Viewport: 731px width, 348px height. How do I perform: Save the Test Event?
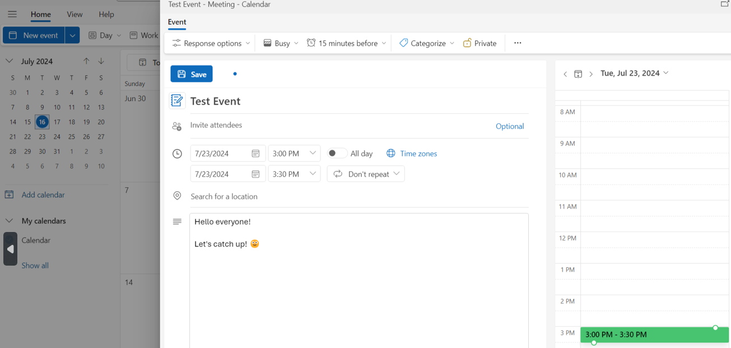click(x=192, y=74)
